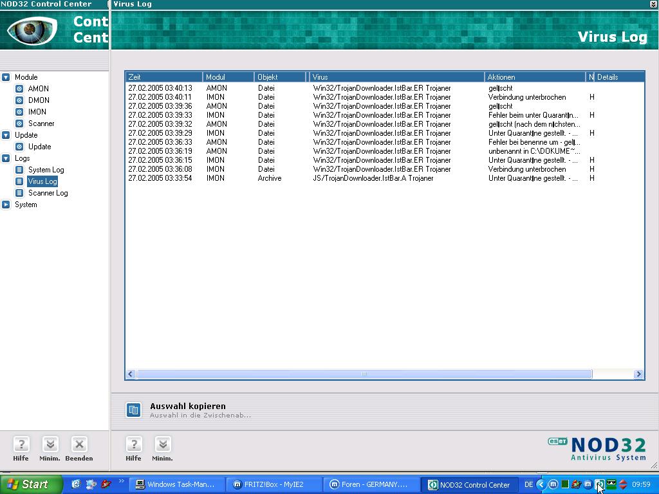Click the Beenden icon to quit
The width and height of the screenshot is (659, 494).
pos(79,444)
